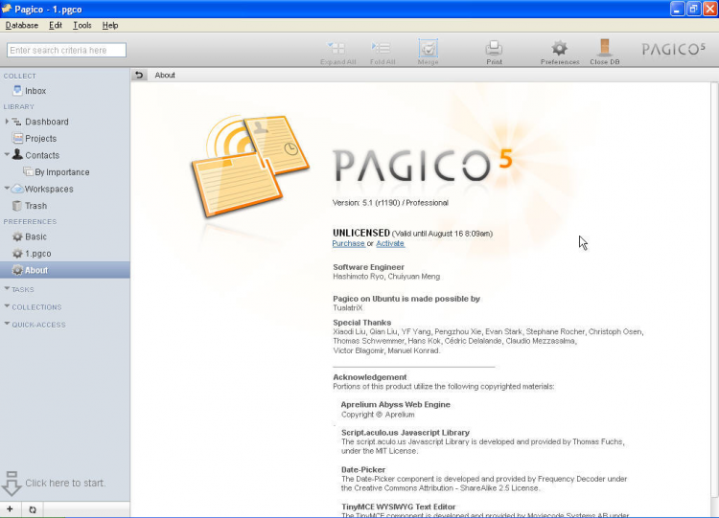The image size is (719, 518).
Task: Restore down the Pagico window
Action: pos(694,9)
